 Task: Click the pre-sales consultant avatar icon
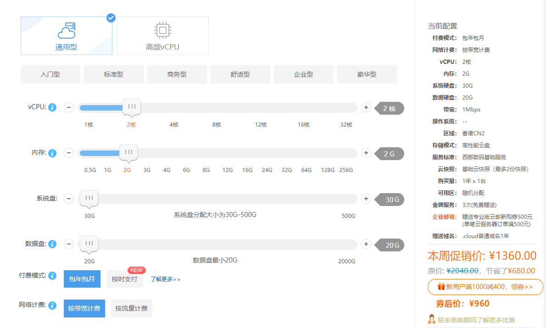coord(432,319)
